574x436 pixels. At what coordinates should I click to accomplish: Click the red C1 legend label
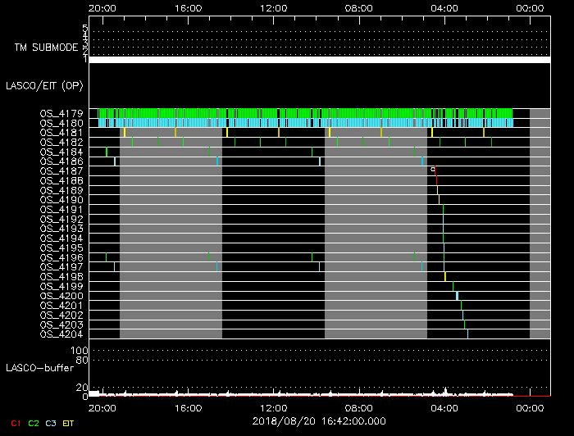(16, 423)
